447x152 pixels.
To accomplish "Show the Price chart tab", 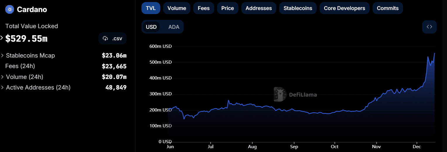I will coord(228,8).
